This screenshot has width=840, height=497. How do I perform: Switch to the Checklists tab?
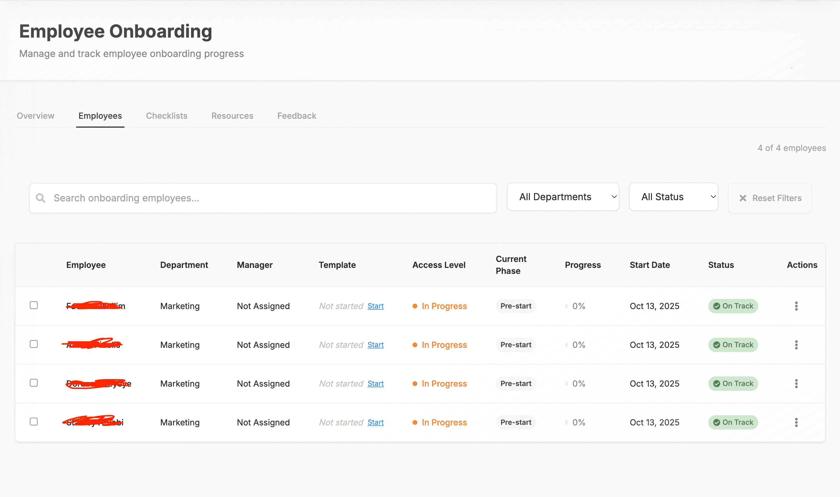click(166, 115)
